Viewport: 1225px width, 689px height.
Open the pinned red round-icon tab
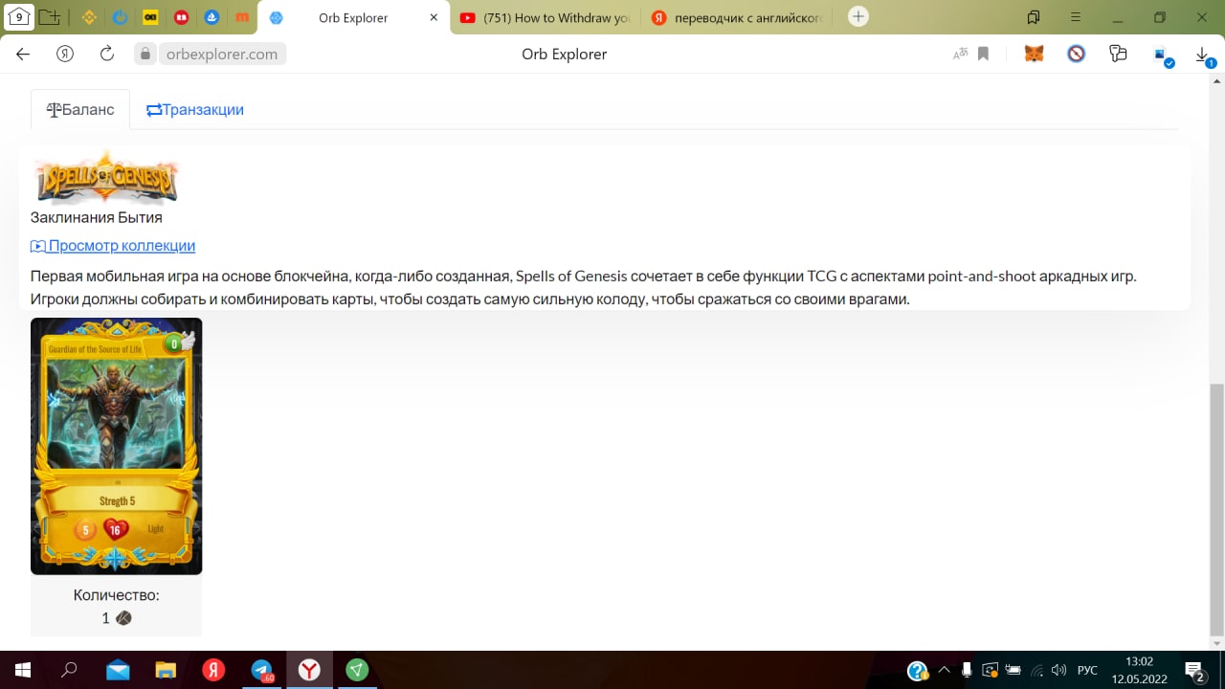182,17
